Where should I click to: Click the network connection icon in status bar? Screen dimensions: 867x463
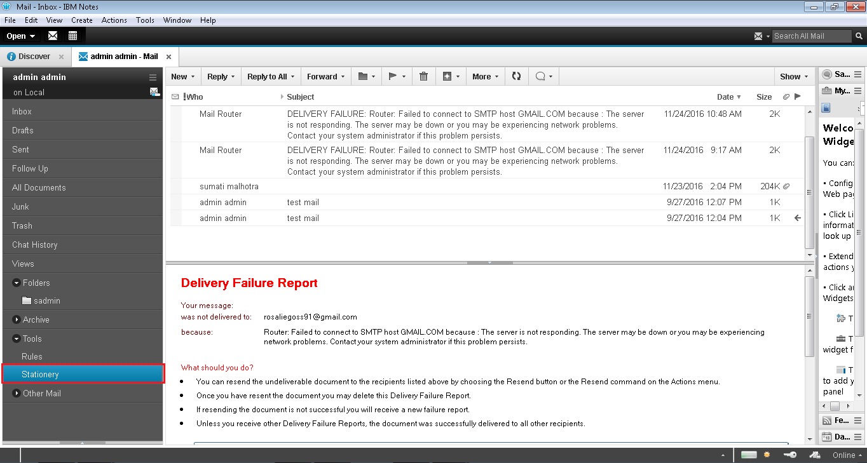[815, 455]
